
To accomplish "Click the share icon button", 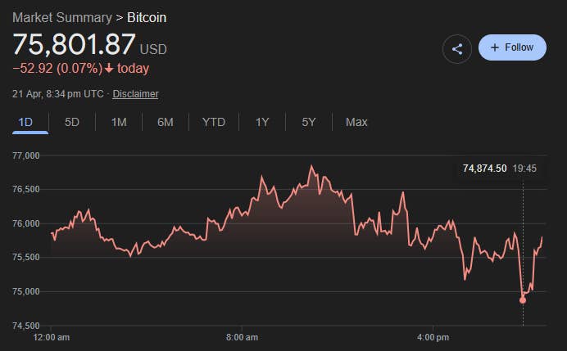I will coord(457,48).
